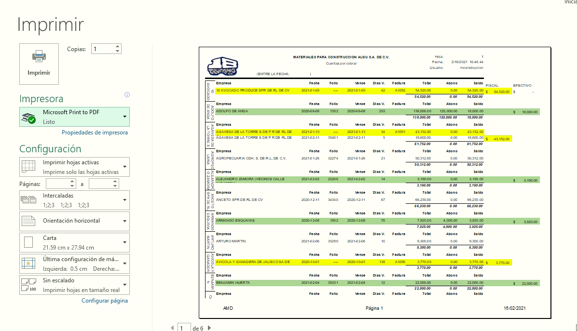Increment the Páginas end page spinner
This screenshot has height=331, width=577.
[x=115, y=182]
